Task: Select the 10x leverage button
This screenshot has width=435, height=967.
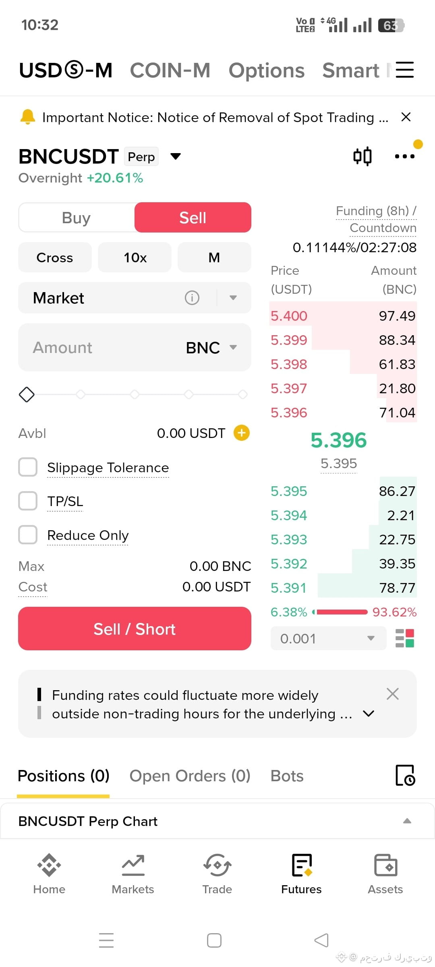Action: 135,257
